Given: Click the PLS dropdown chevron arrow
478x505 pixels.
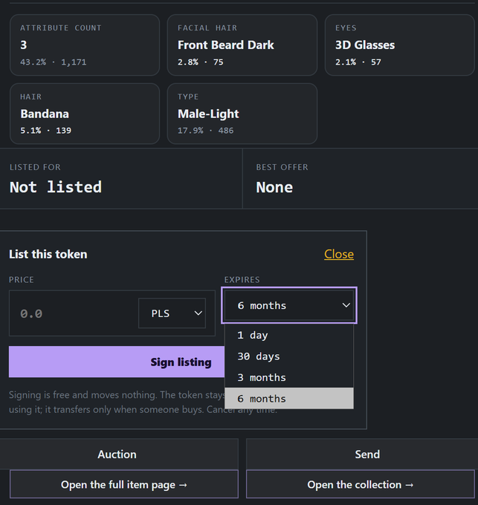Looking at the screenshot, I should (198, 313).
